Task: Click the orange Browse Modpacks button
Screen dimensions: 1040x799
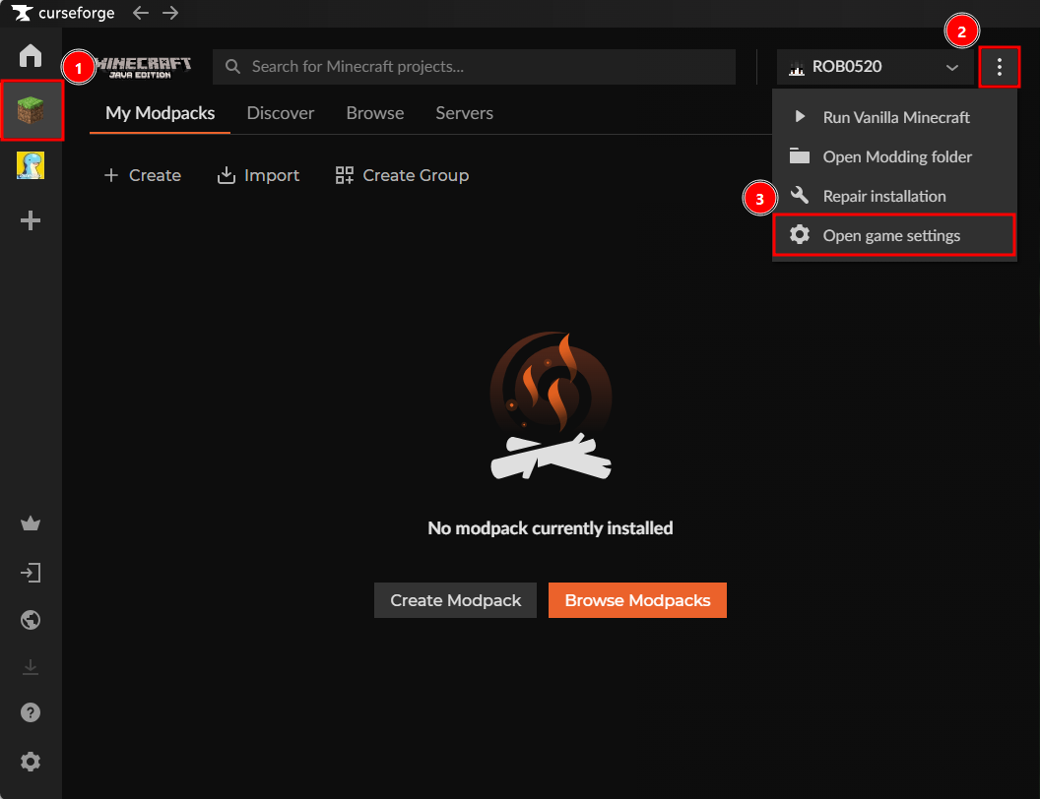Action: pyautogui.click(x=637, y=600)
